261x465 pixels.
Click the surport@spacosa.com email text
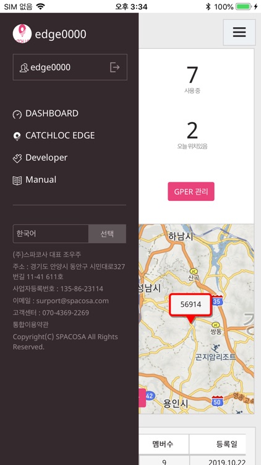pos(72,301)
